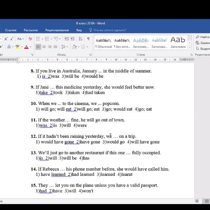The height and width of the screenshot is (210, 210).
Task: Open the paragraph settings dialog launcher
Action: pyautogui.click(x=90, y=55)
